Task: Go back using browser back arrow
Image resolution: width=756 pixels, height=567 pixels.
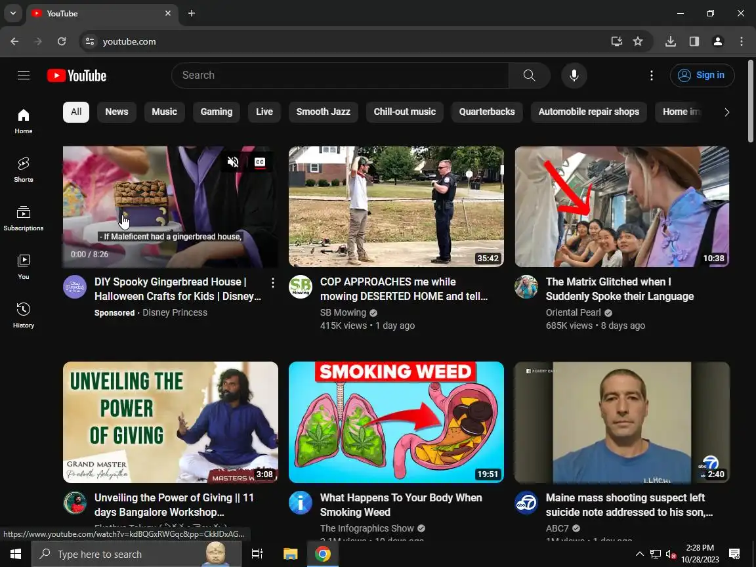Action: [x=14, y=41]
